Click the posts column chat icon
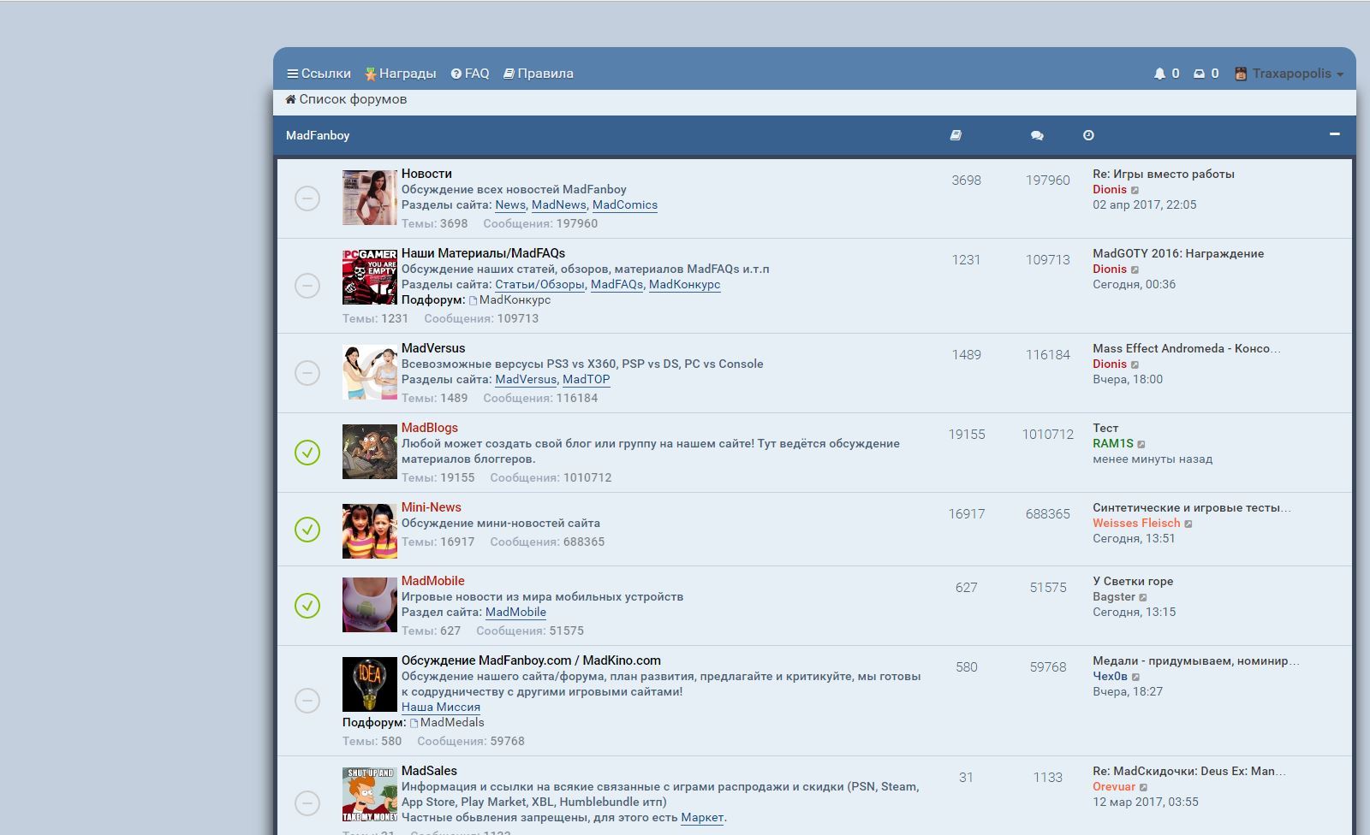This screenshot has width=1370, height=835. 1037,135
